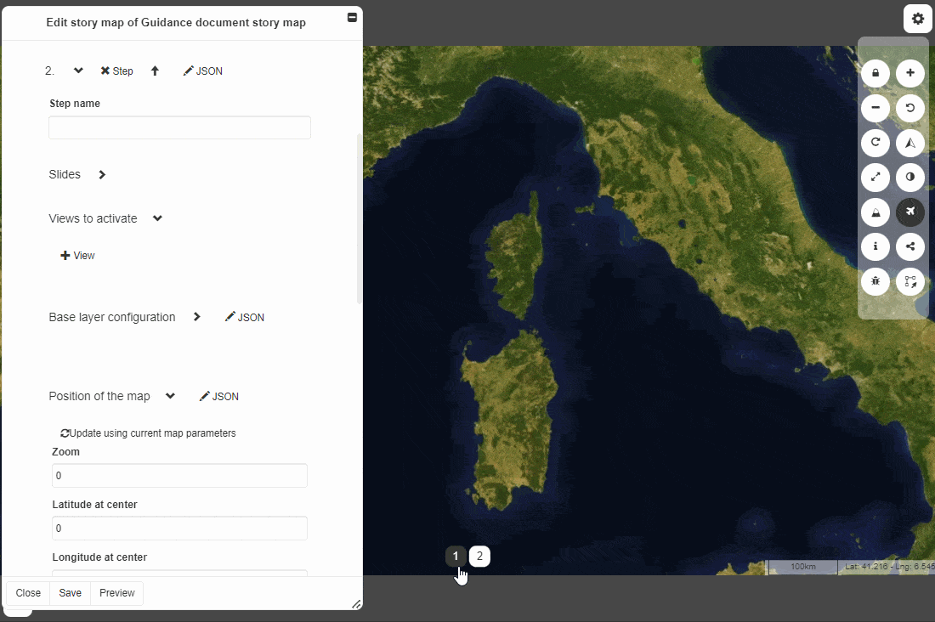Open the bug report tool

875,281
